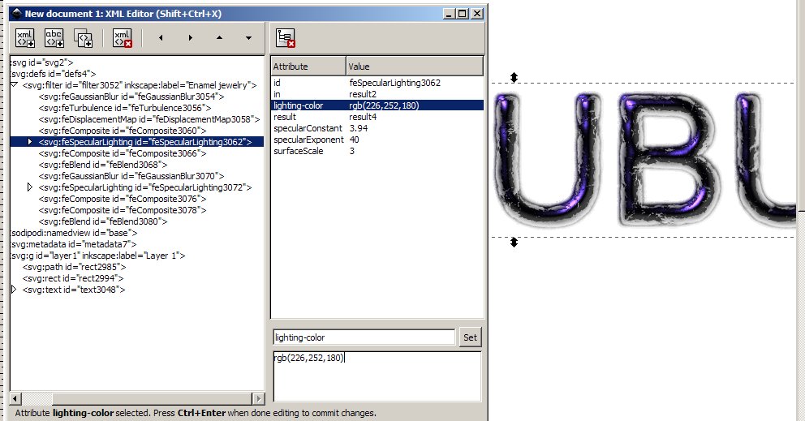Click the New element node icon
805x421 pixels.
[25, 37]
